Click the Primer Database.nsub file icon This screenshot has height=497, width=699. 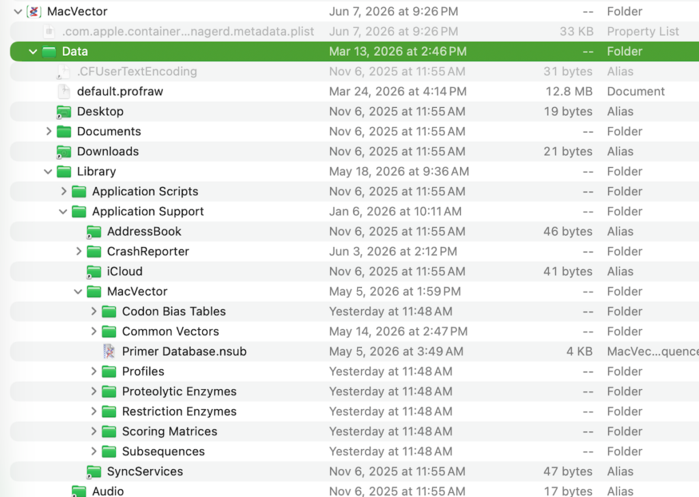point(109,352)
